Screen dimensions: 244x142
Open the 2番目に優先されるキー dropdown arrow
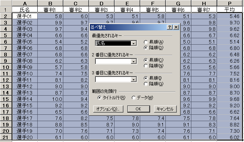tap(133, 62)
